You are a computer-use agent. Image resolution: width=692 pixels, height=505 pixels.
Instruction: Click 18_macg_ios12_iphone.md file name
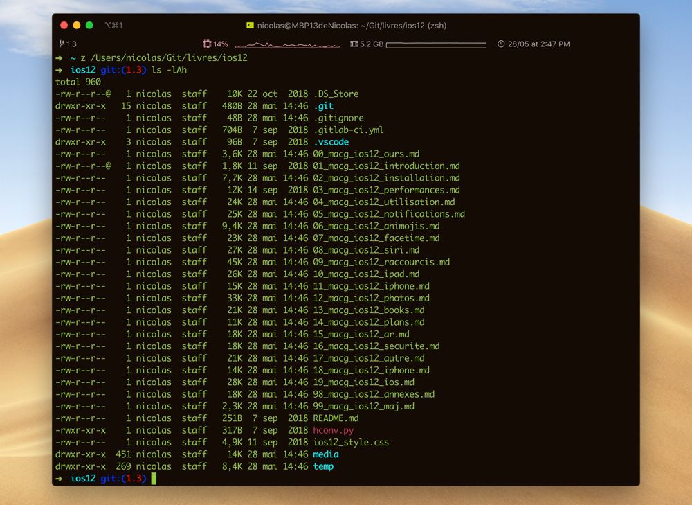point(371,370)
